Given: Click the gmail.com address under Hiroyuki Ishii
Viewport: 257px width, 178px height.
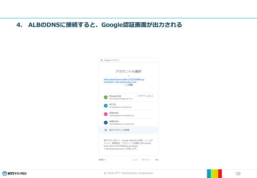Looking at the screenshot, I should 121,99.
